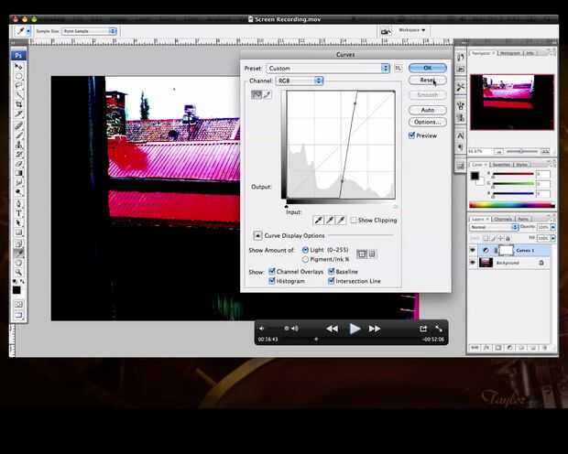The height and width of the screenshot is (454, 568).
Task: Switch to simple grid in Curves
Action: click(362, 254)
